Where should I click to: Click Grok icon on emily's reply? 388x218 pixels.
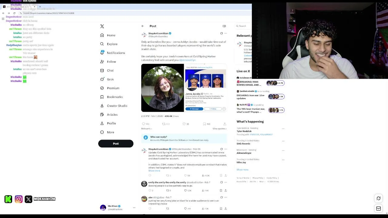point(221,182)
